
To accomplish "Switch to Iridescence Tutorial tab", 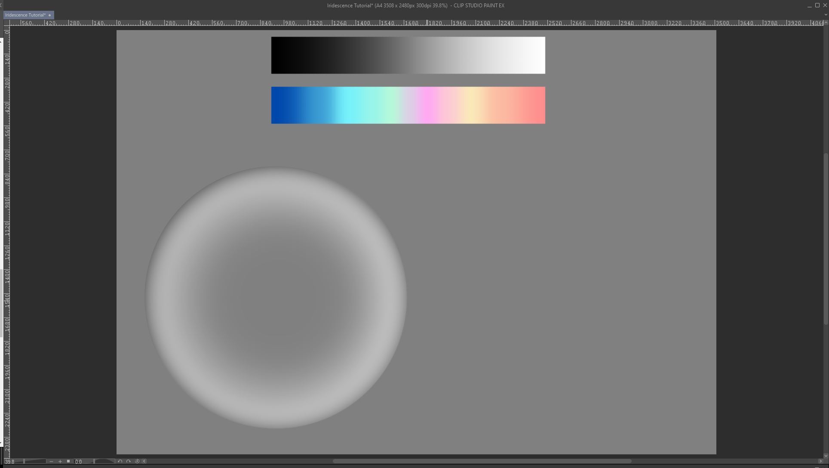I will pos(25,15).
